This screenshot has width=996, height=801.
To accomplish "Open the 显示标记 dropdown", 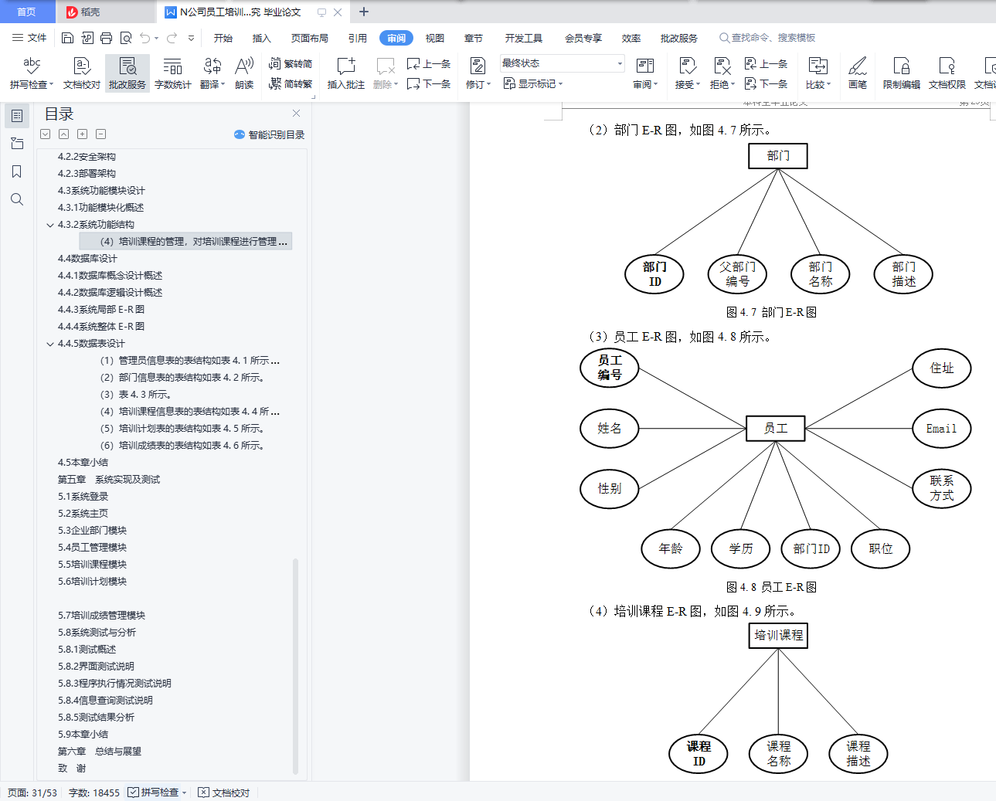I will 533,83.
